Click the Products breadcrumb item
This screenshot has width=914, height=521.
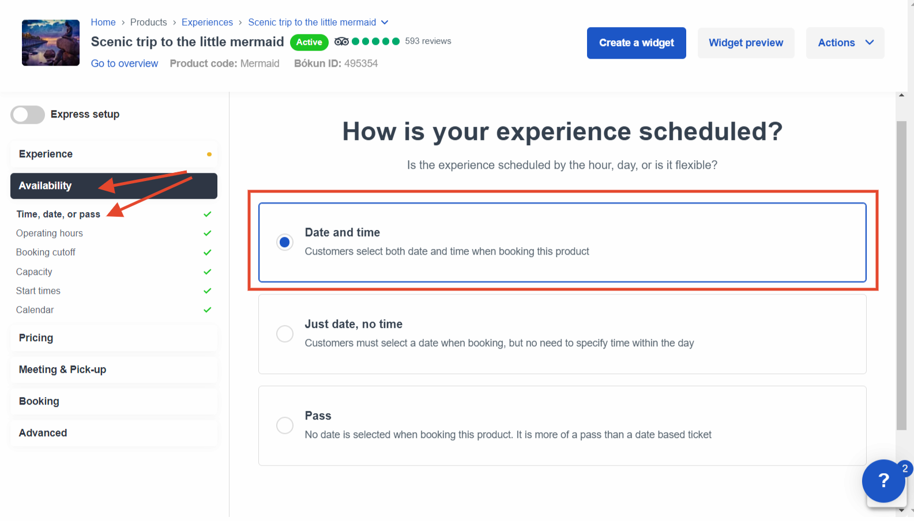click(x=148, y=22)
